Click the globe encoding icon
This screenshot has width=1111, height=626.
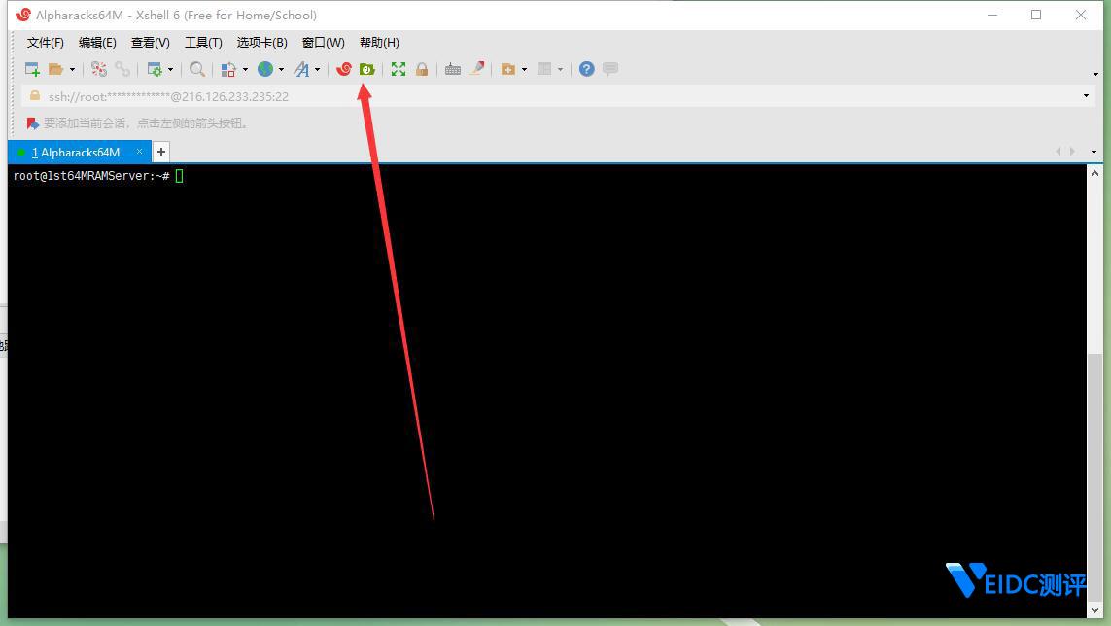(x=265, y=69)
